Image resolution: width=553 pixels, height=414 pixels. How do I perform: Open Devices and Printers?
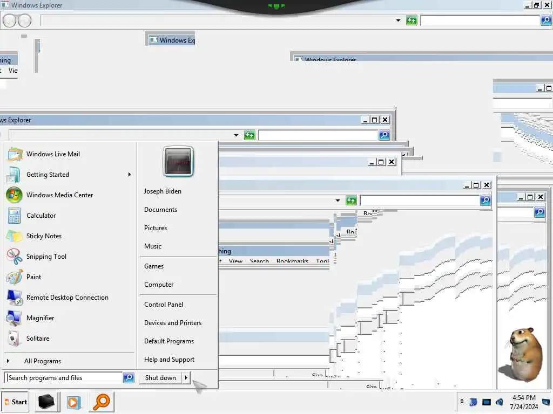pyautogui.click(x=173, y=323)
